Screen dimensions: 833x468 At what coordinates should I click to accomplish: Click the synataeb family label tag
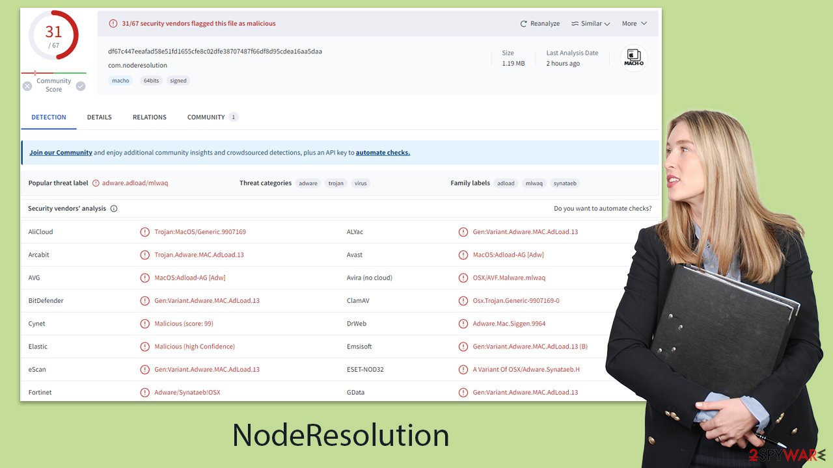click(565, 183)
